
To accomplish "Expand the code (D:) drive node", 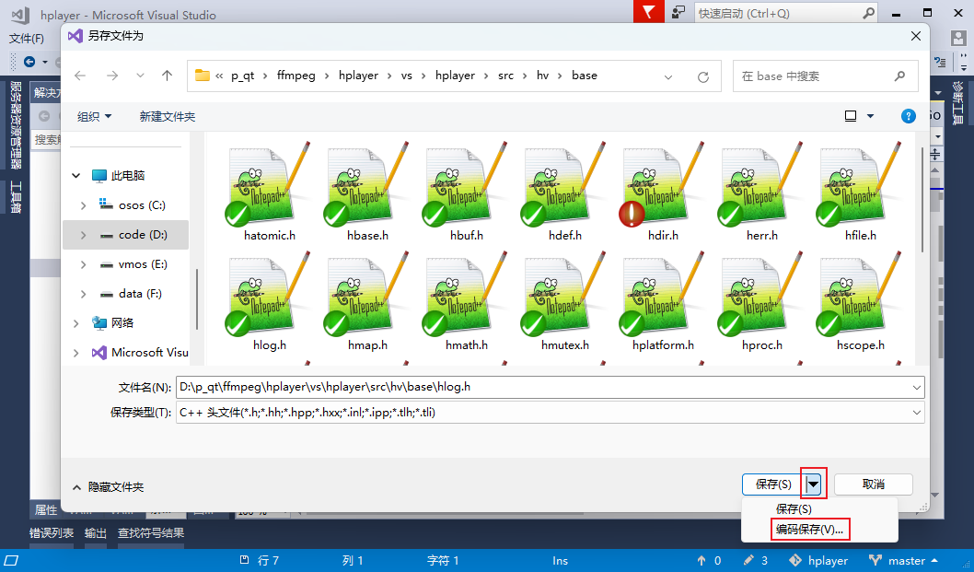I will coord(83,235).
